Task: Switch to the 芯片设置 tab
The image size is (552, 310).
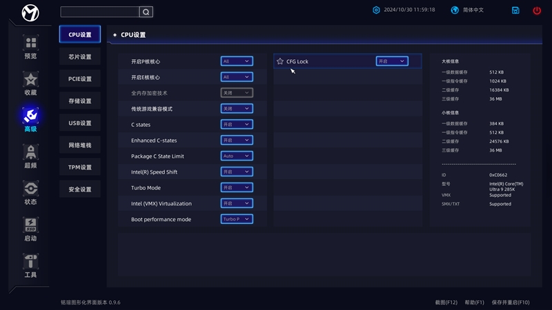Action: click(80, 56)
